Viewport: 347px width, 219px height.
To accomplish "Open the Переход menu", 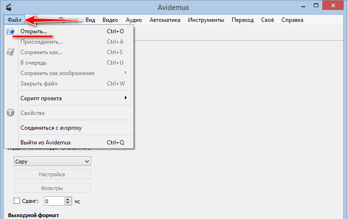I will pos(243,20).
